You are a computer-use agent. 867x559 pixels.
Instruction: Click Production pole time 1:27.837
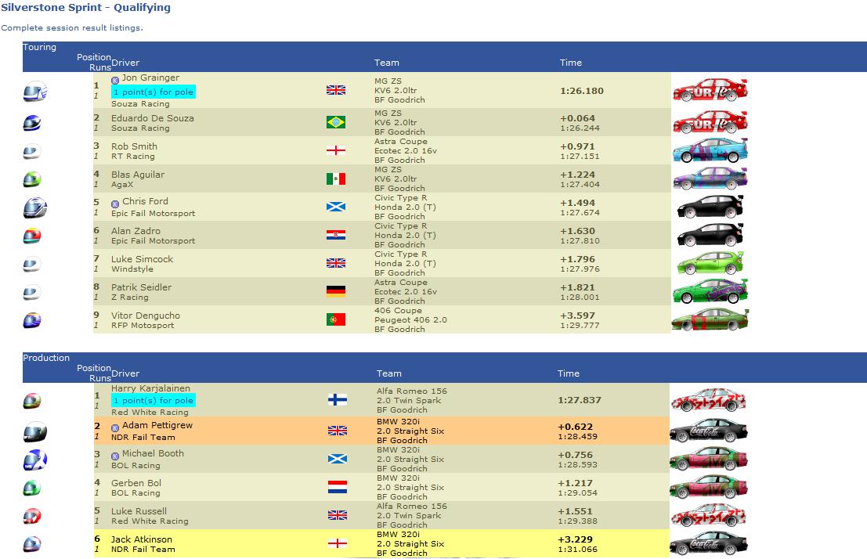click(580, 400)
